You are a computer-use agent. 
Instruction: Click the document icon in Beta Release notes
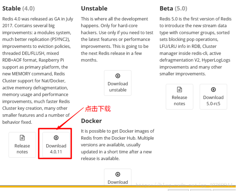[179, 89]
